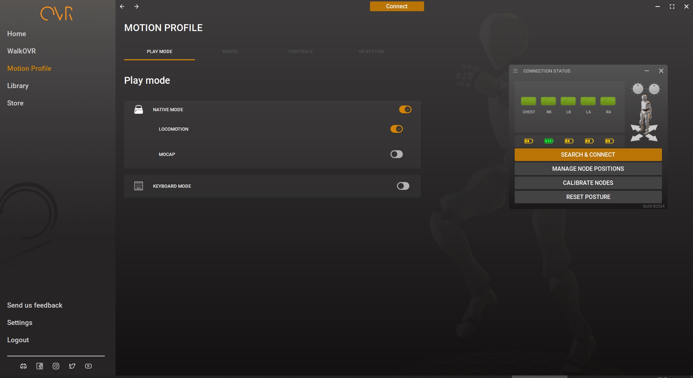
Task: Click the Calibrate Nodes button
Action: (588, 183)
